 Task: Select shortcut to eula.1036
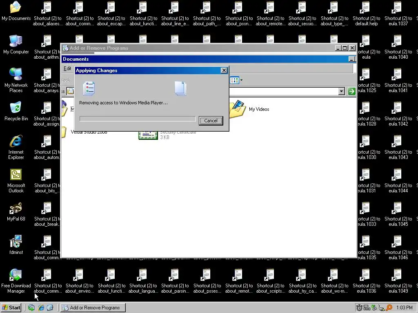pyautogui.click(x=366, y=281)
